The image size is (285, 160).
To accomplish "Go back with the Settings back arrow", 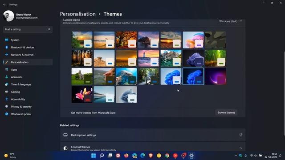I will click(x=4, y=4).
